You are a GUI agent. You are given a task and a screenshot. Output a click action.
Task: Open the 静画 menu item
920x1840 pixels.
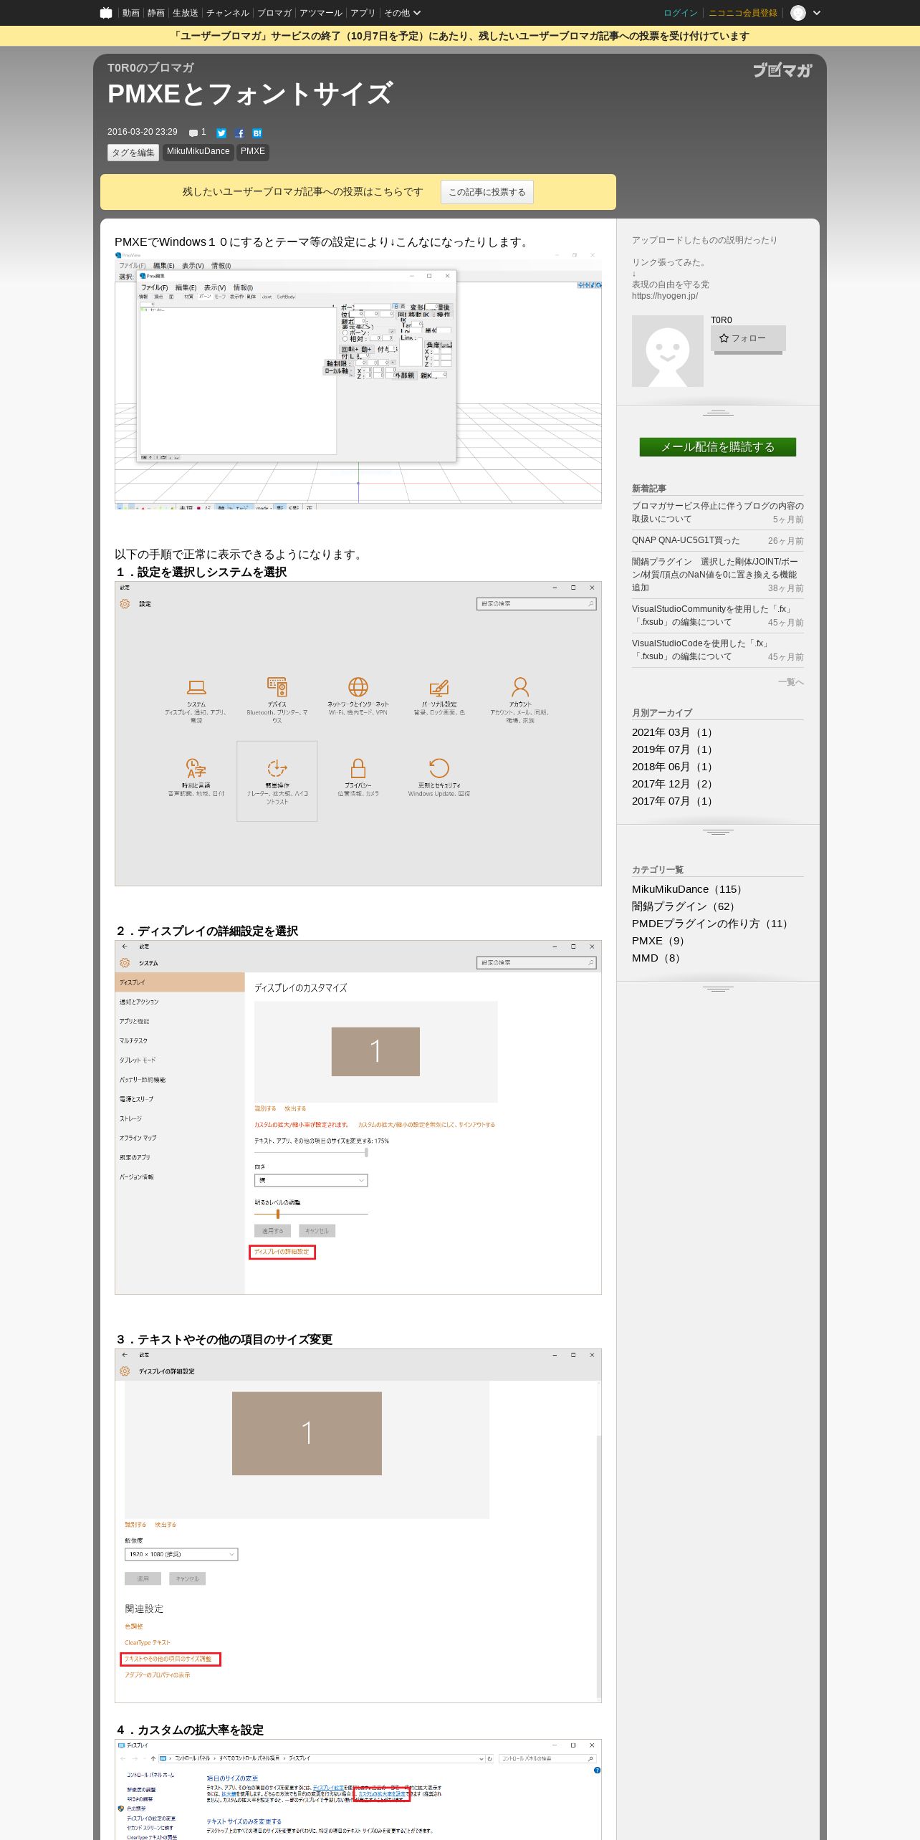(156, 13)
